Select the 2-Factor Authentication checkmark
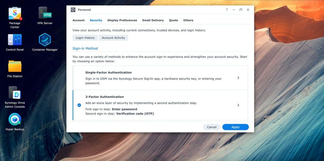Screen dimensions: 324x161 (x=79, y=105)
